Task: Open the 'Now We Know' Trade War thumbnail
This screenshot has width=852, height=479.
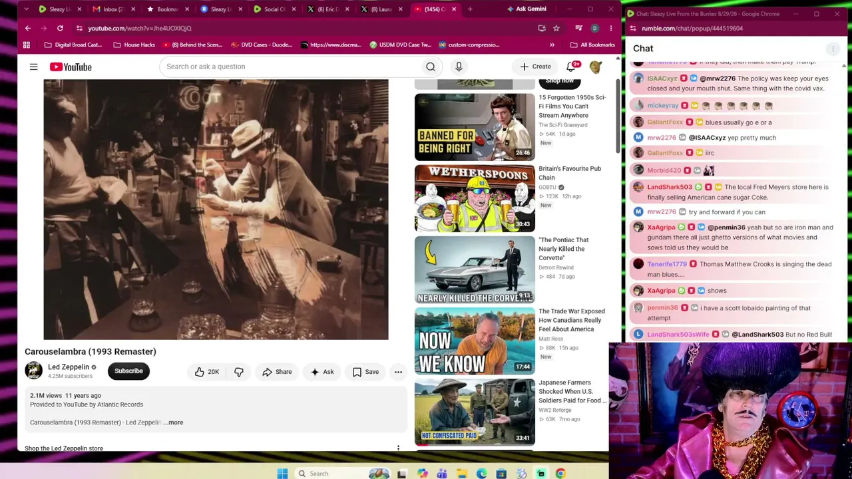Action: click(475, 341)
